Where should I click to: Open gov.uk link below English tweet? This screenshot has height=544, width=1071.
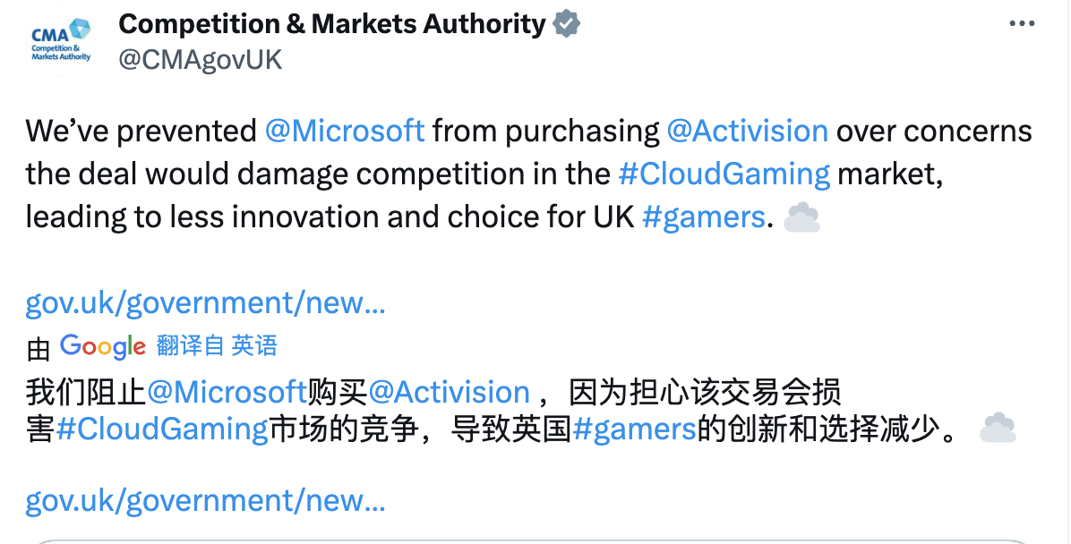pos(206,303)
